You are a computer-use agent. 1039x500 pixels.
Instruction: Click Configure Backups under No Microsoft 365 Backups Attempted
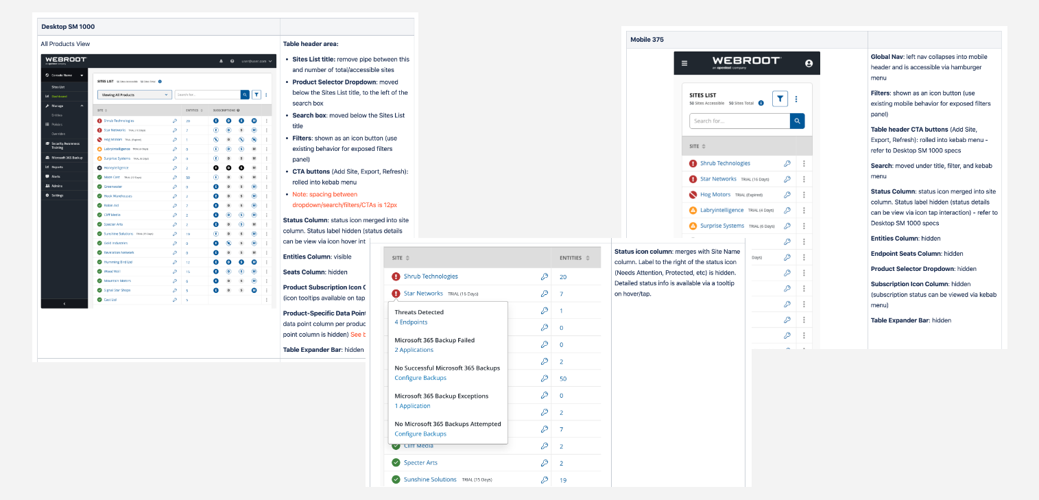tap(420, 433)
